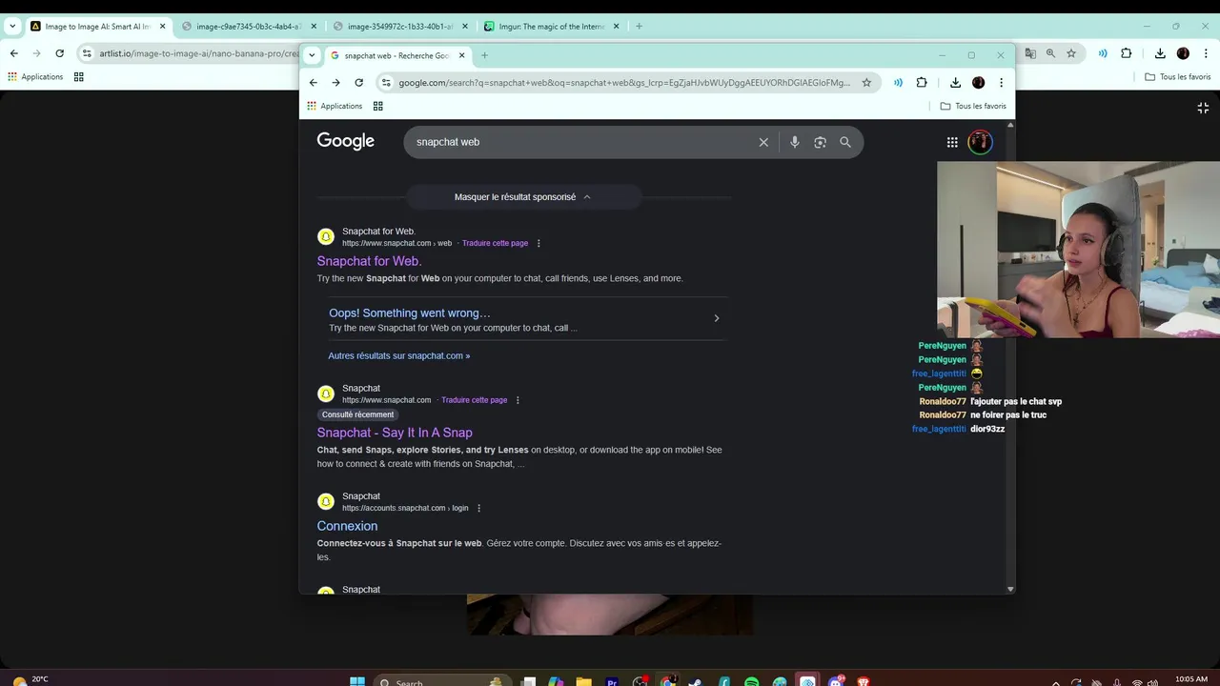This screenshot has height=686, width=1220.
Task: Reload the Google search results page
Action: click(358, 83)
